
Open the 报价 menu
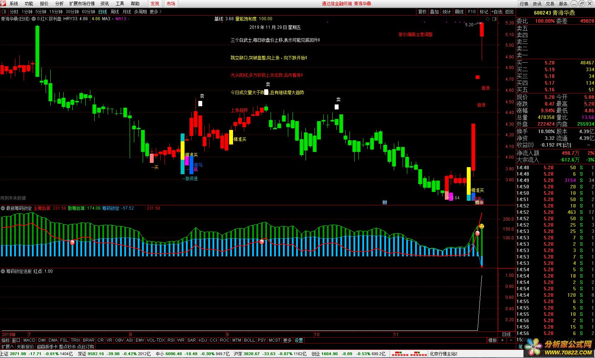coord(44,4)
